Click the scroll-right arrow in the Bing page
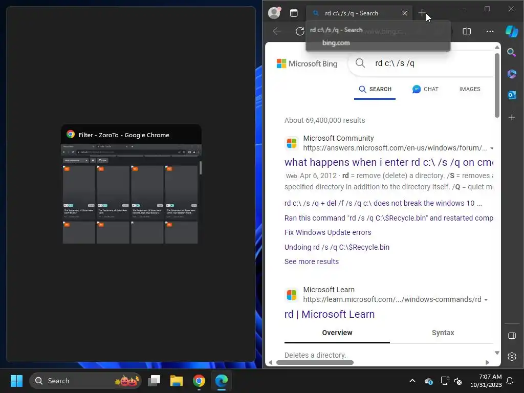Viewport: 524px width, 393px height. pos(487,363)
